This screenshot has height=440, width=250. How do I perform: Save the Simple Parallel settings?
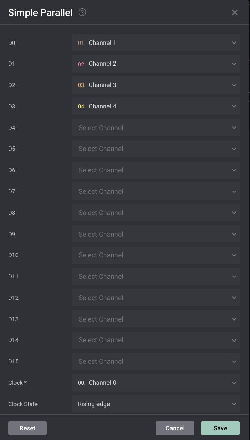click(x=220, y=428)
